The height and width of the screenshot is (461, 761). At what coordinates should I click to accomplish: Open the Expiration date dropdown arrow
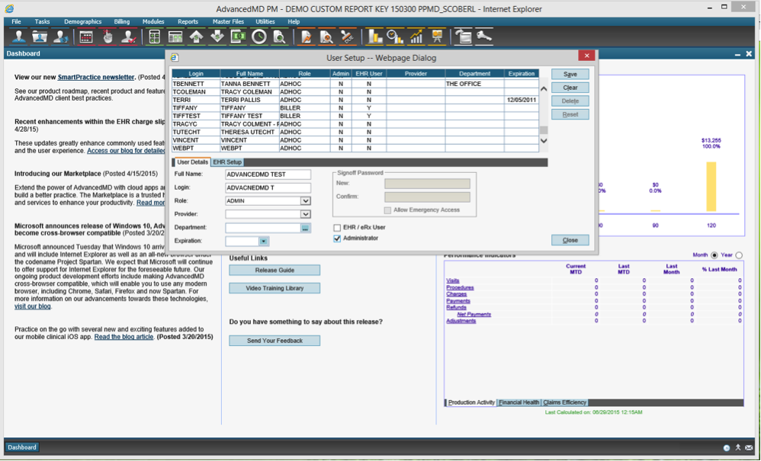pyautogui.click(x=263, y=242)
